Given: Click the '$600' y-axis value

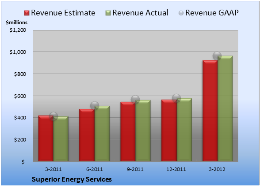Looking at the screenshot, I should tap(20, 96).
